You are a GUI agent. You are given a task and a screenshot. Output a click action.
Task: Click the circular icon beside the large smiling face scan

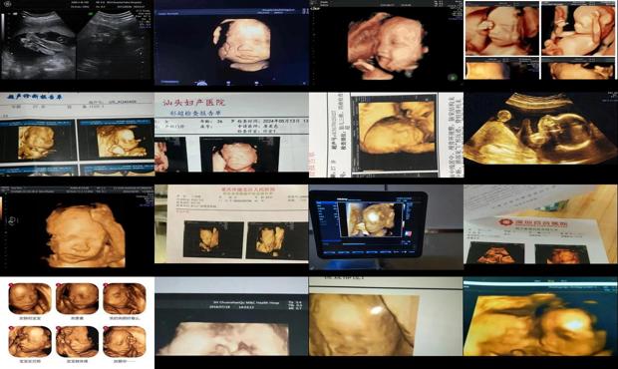click(x=13, y=220)
